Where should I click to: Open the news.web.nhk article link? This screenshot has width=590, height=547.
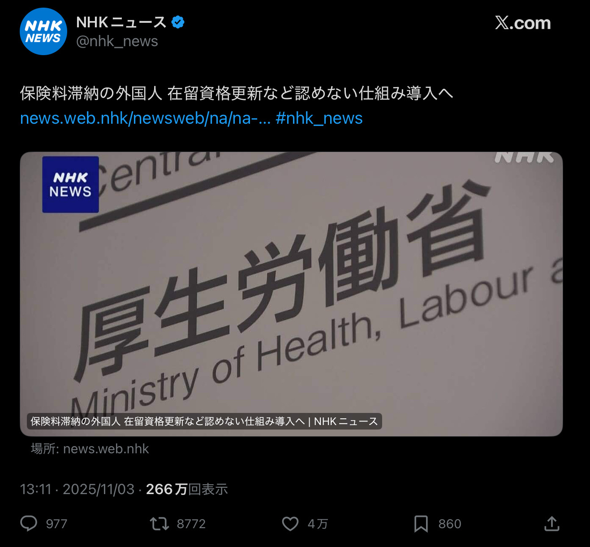coord(145,118)
